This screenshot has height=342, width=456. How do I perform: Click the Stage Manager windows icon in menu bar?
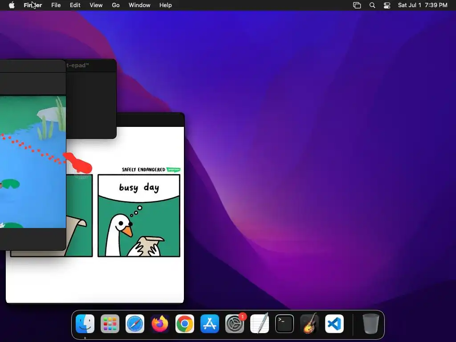(x=357, y=5)
